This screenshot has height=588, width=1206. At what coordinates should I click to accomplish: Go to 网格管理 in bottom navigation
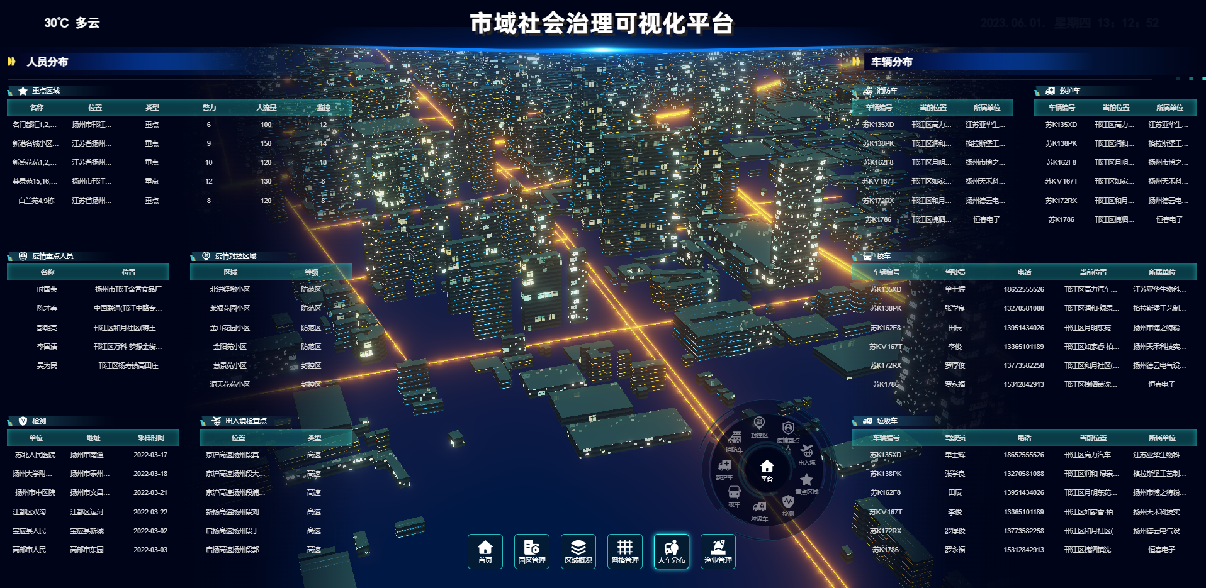pos(624,551)
